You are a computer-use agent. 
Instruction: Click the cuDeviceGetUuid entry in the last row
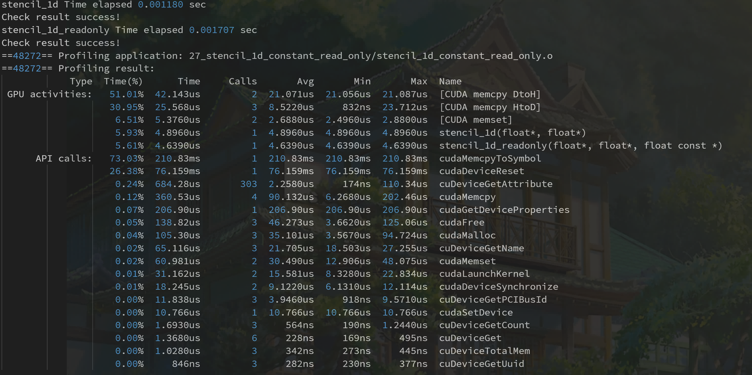pyautogui.click(x=481, y=364)
